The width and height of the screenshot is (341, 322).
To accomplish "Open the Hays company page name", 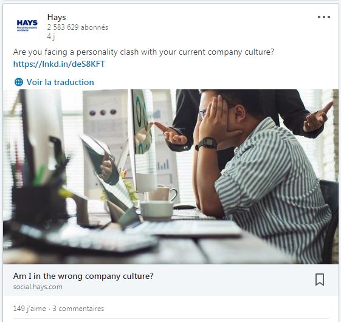I will pos(57,17).
